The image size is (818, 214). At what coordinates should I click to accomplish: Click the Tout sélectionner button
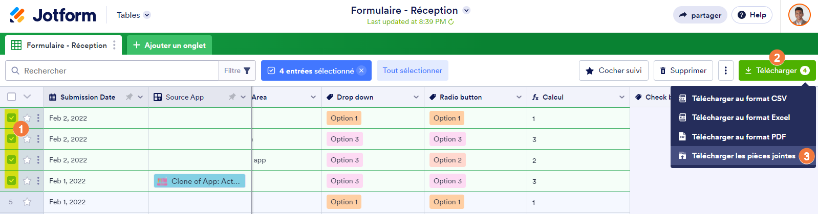(x=412, y=70)
